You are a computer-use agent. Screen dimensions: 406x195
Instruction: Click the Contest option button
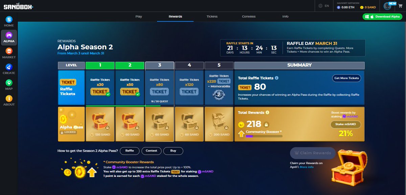click(x=151, y=151)
